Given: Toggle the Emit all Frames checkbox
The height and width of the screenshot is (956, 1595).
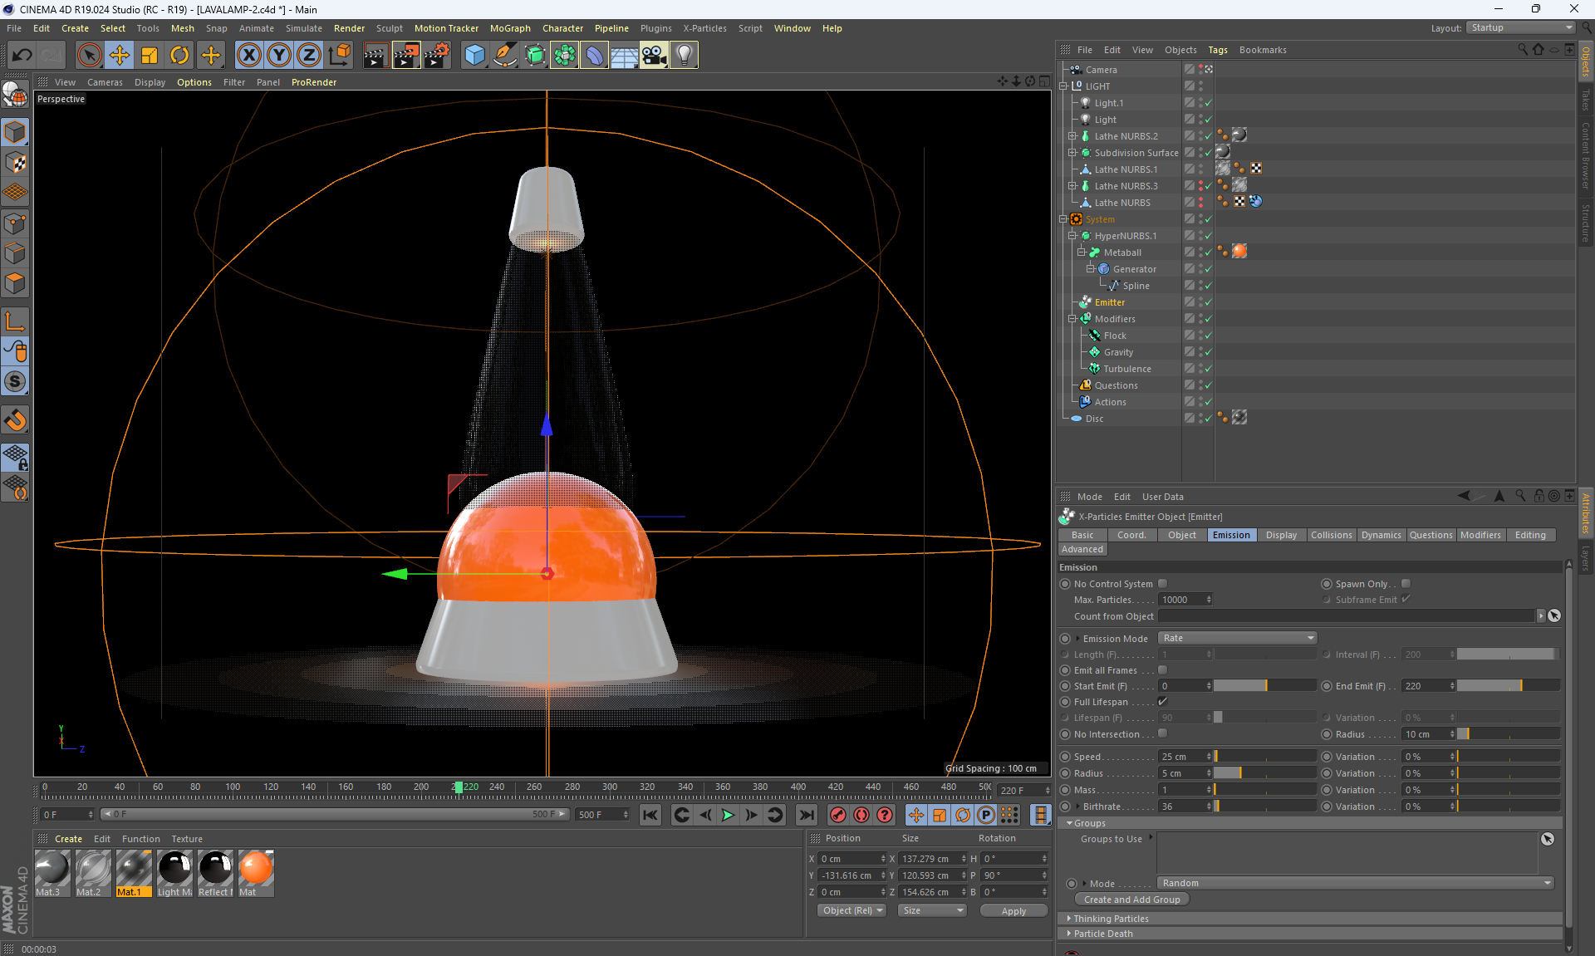Looking at the screenshot, I should point(1163,670).
